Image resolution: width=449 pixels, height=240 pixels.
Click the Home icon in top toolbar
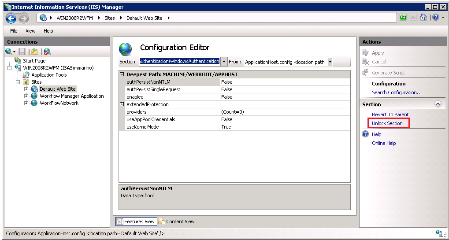click(423, 18)
